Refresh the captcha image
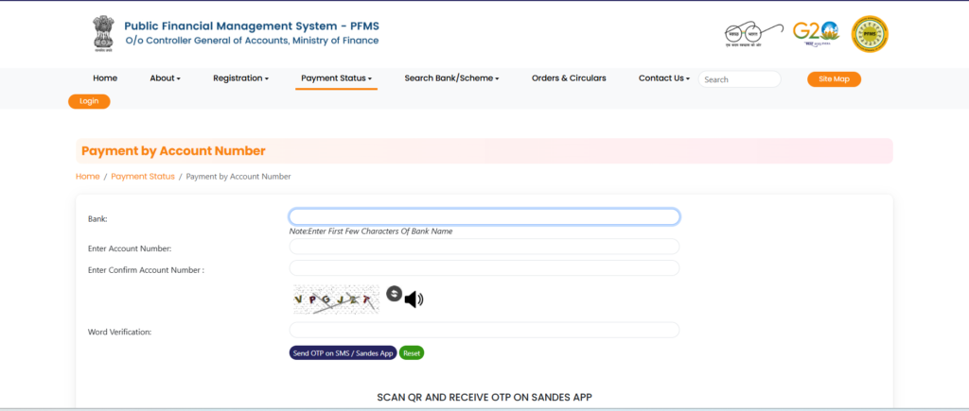 [x=395, y=294]
